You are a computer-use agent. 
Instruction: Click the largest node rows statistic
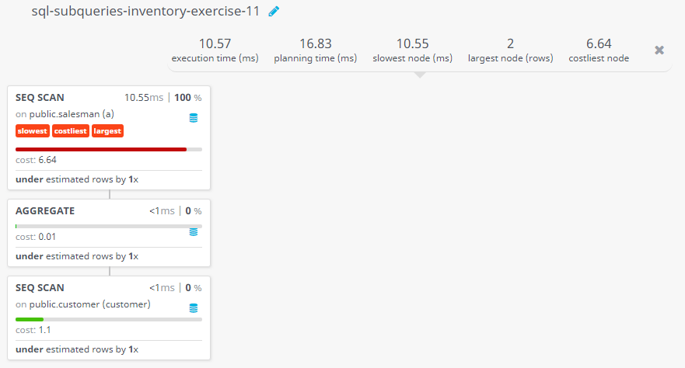(510, 50)
